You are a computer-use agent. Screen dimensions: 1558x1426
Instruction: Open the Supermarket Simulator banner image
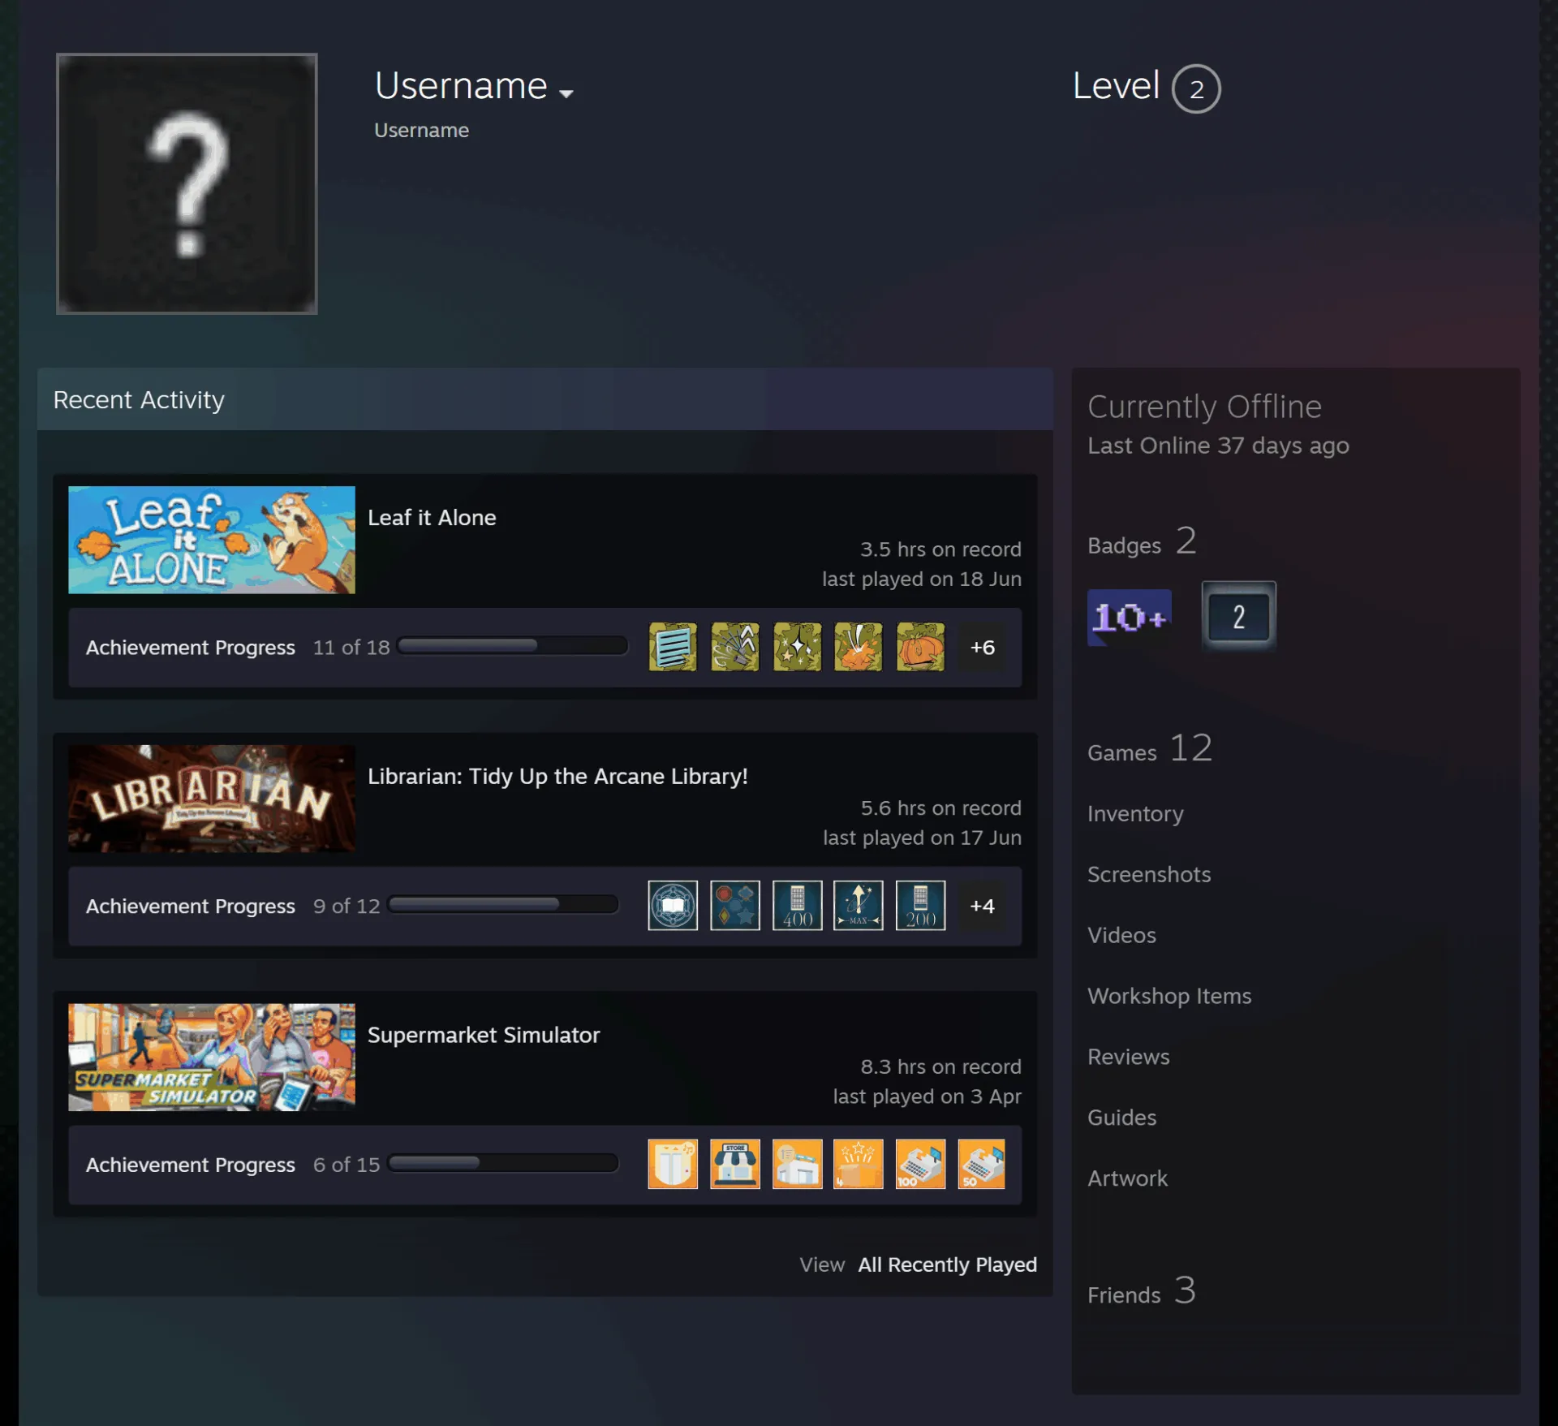212,1058
